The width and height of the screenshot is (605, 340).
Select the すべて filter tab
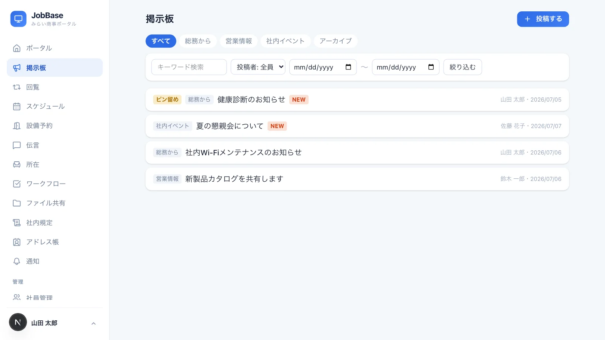click(x=161, y=41)
